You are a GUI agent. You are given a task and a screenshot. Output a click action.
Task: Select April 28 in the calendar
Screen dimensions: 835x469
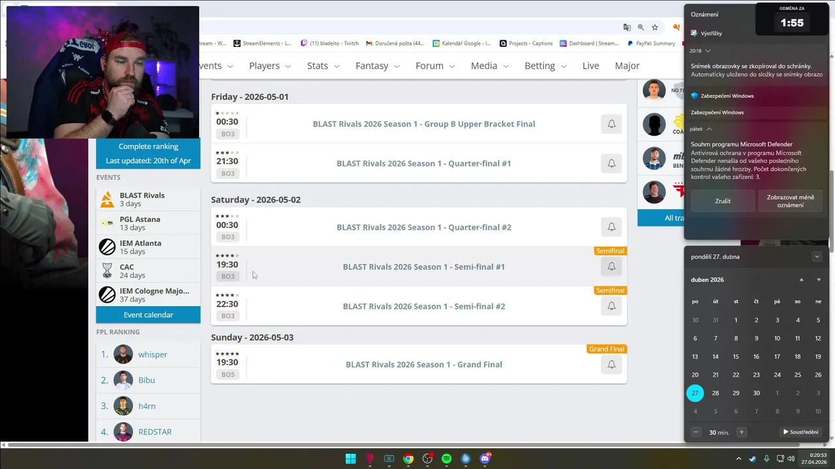716,393
